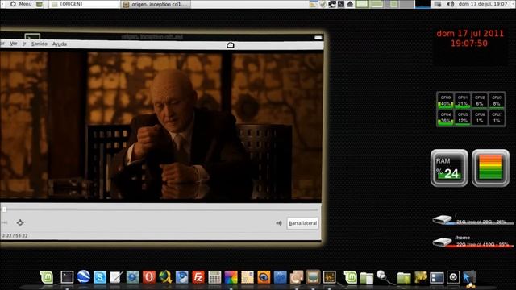Switch to origen. inception cd1 taskbar window
Screen dimensions: 516x290
click(x=156, y=4)
